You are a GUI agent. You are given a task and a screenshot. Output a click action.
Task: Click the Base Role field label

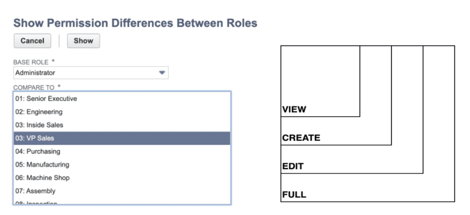click(x=31, y=62)
